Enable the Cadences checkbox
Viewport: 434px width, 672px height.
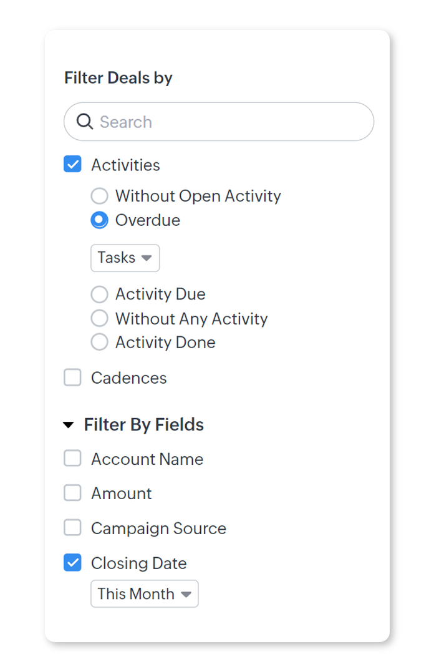(x=73, y=377)
